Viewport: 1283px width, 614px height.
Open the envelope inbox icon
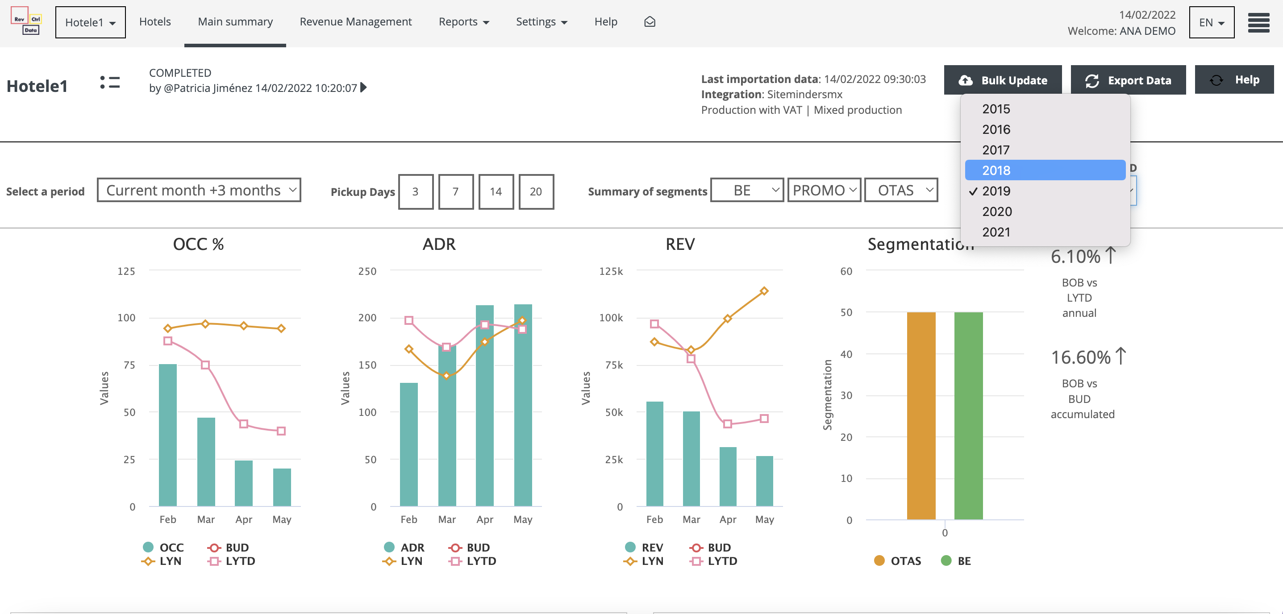[650, 21]
